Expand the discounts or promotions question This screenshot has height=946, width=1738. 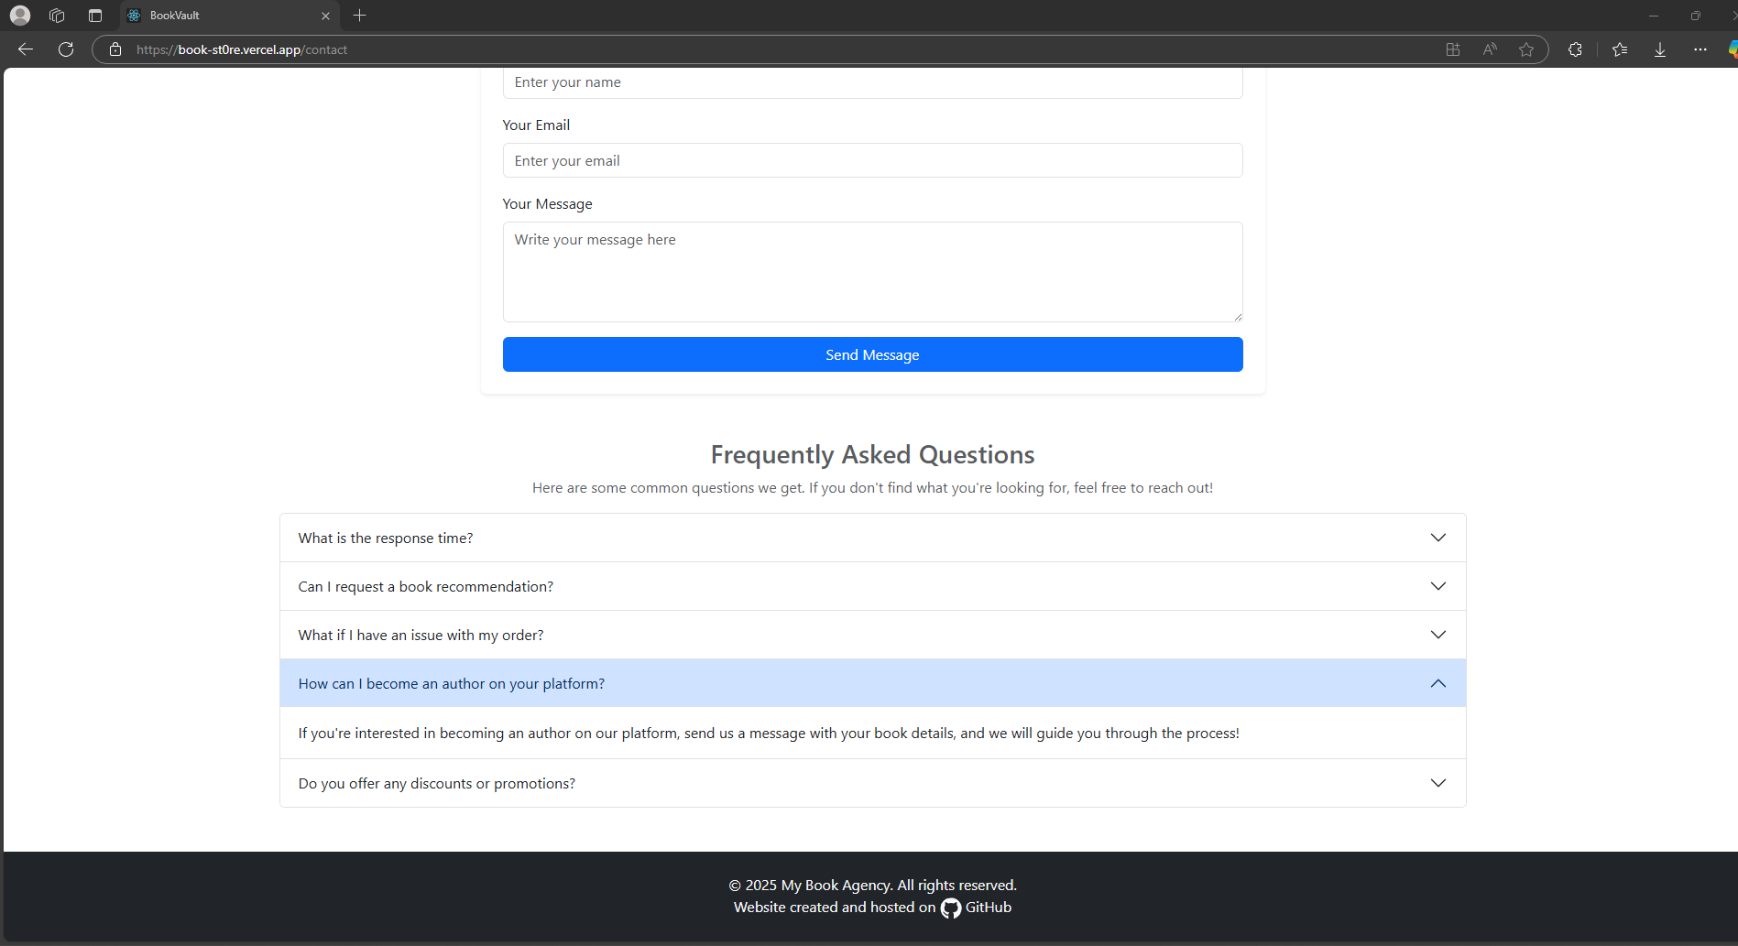pyautogui.click(x=872, y=783)
